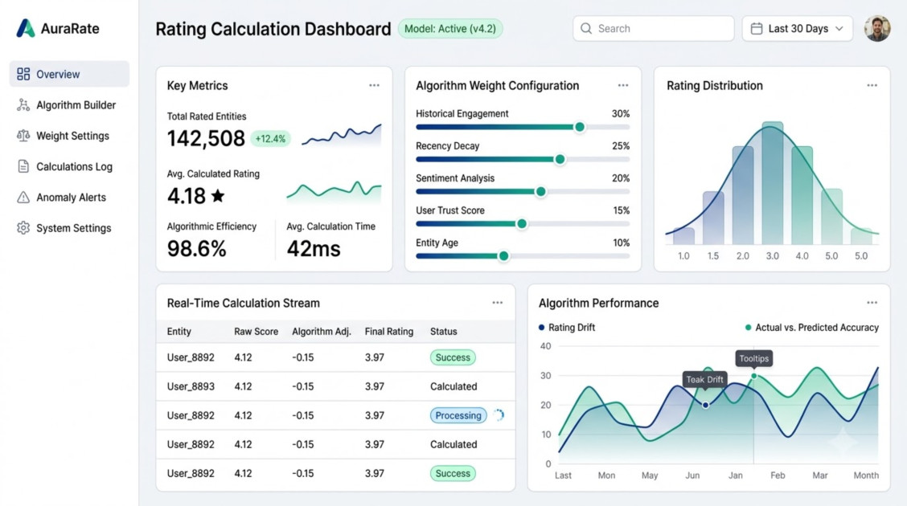This screenshot has height=506, width=907.
Task: Click the AuraRate logo icon
Action: click(26, 28)
